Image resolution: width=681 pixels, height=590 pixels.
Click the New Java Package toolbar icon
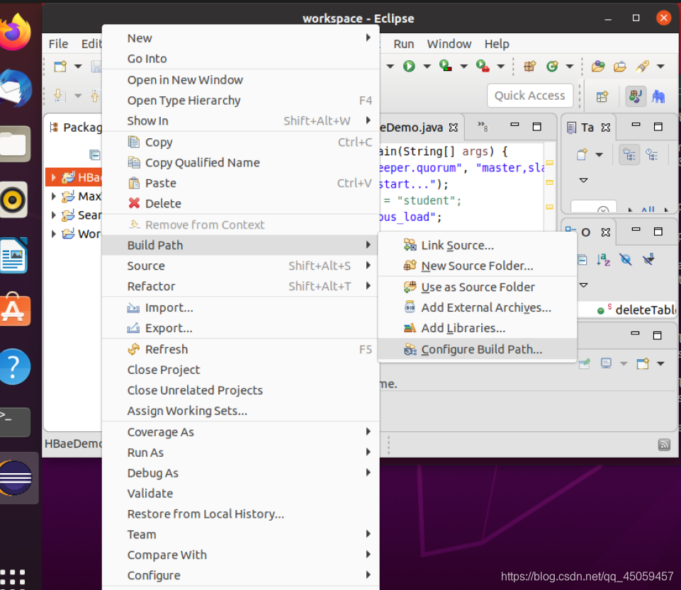(x=529, y=66)
